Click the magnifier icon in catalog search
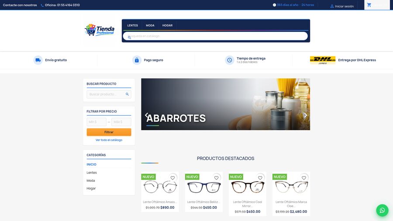Image resolution: width=393 pixels, height=221 pixels. pos(129,37)
